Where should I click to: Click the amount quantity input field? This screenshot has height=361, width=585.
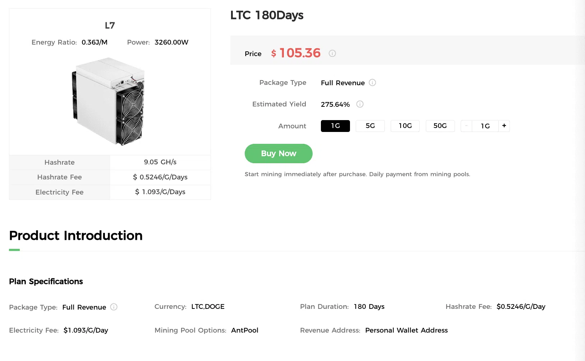[x=485, y=126]
